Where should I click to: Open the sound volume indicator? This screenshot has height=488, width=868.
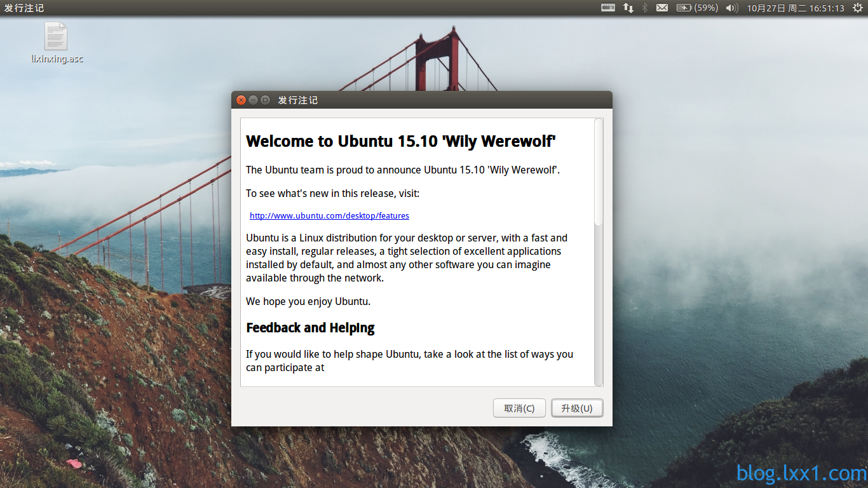click(x=731, y=8)
